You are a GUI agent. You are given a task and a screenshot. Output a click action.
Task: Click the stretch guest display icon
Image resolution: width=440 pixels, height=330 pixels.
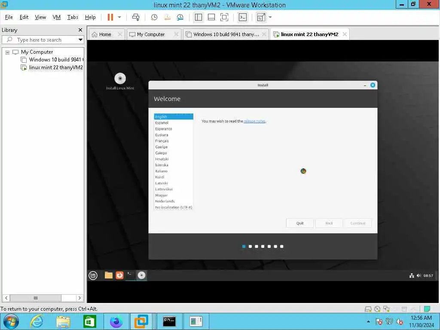pos(261,17)
